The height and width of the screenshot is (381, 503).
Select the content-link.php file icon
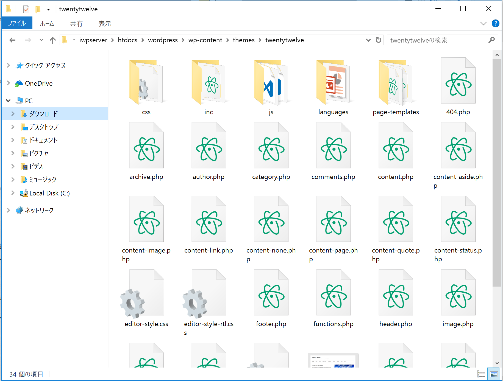tap(209, 219)
